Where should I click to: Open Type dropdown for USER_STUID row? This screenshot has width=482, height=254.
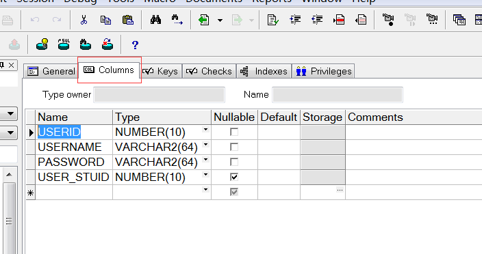pos(205,175)
